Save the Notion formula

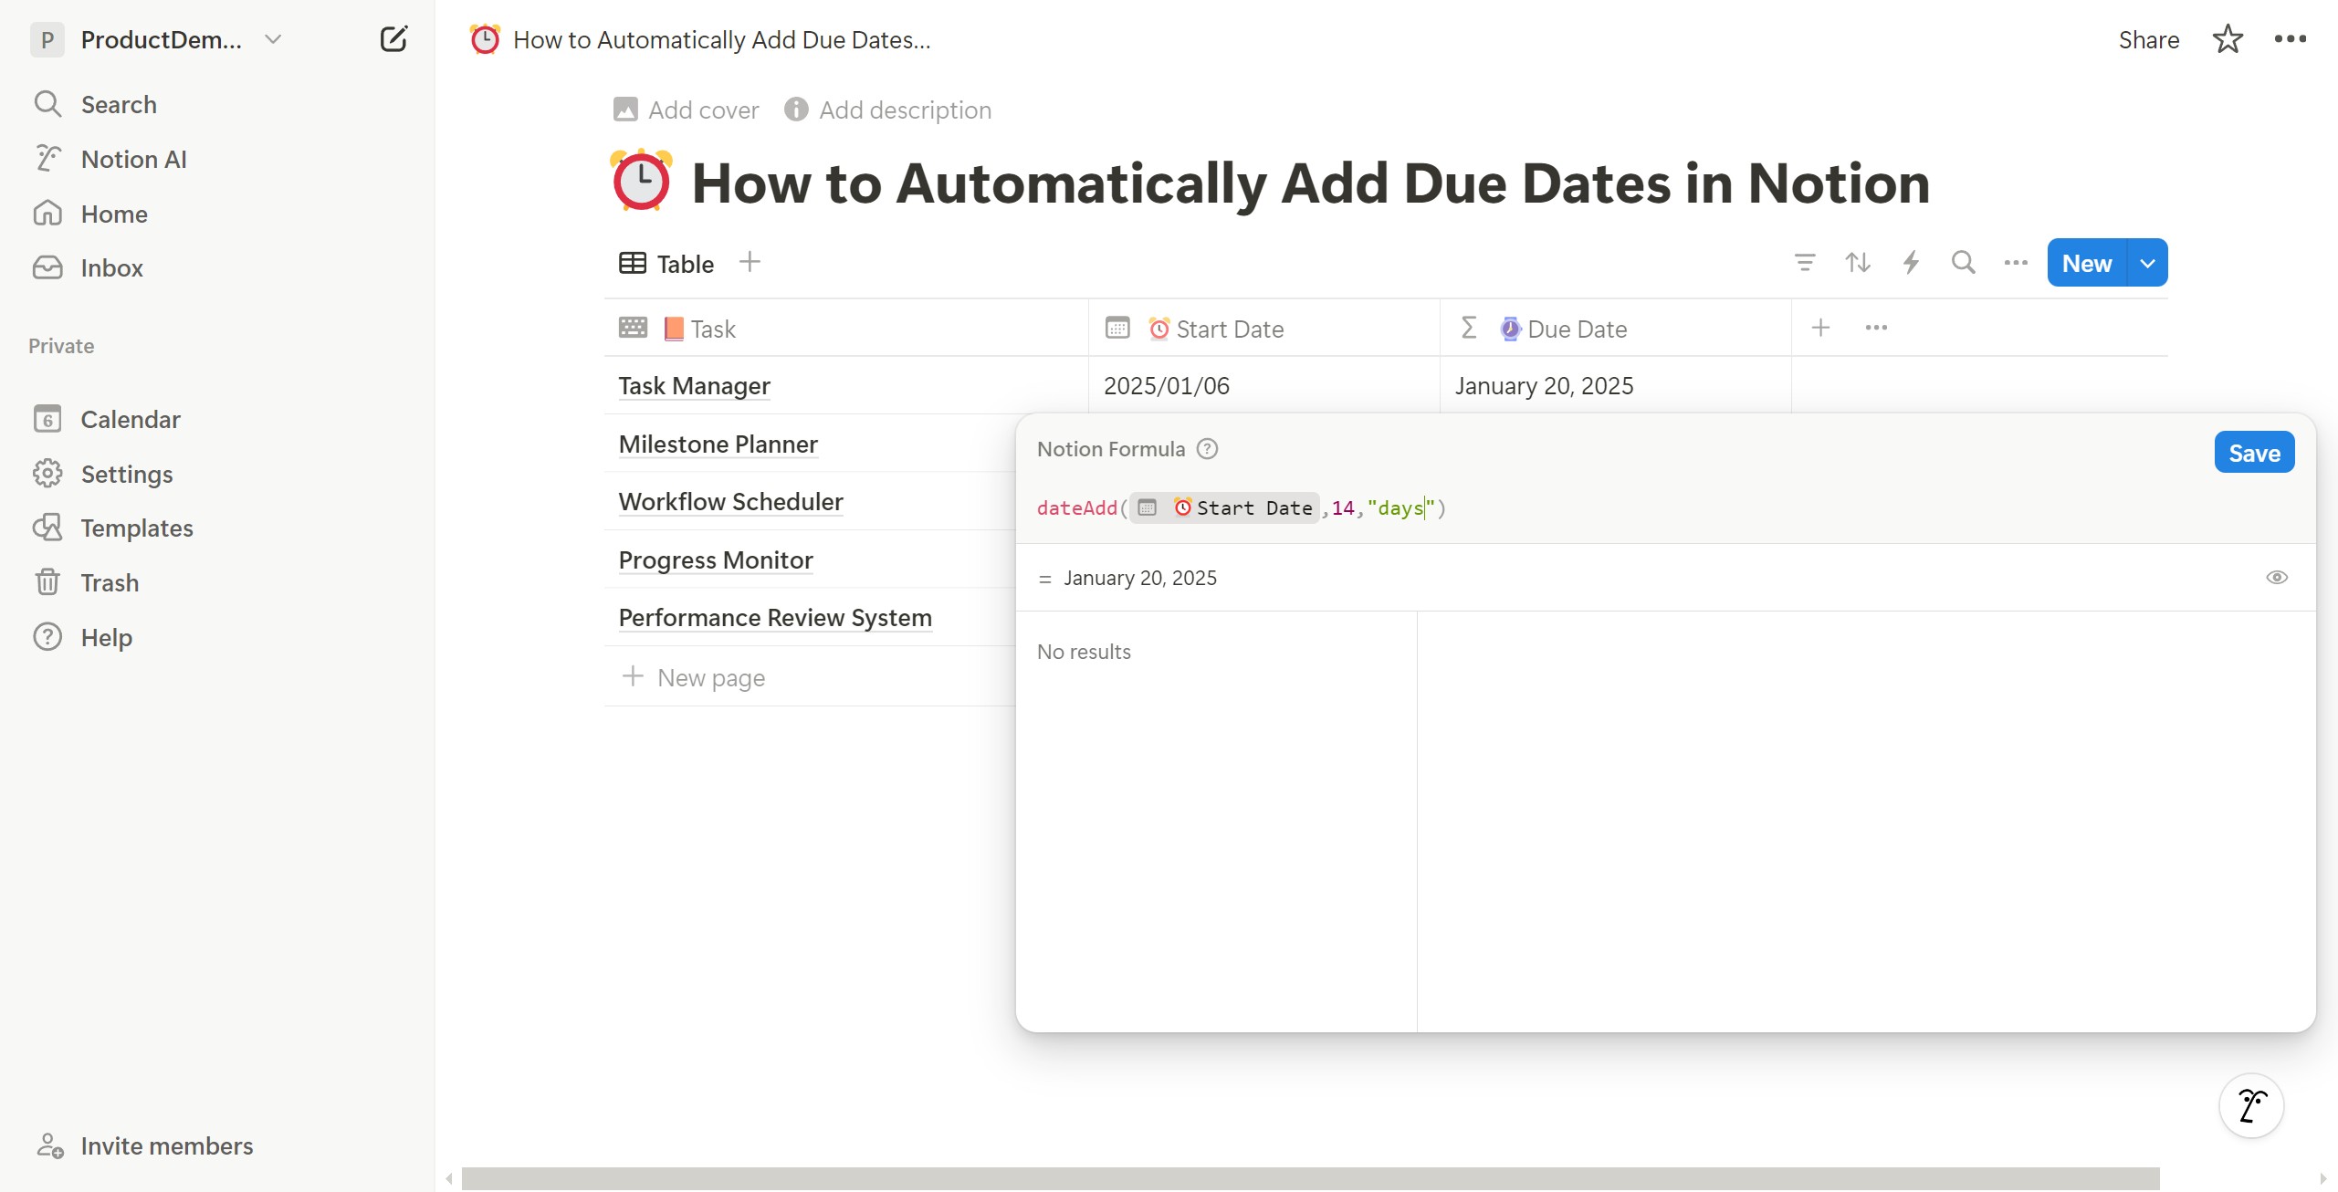click(x=2254, y=453)
